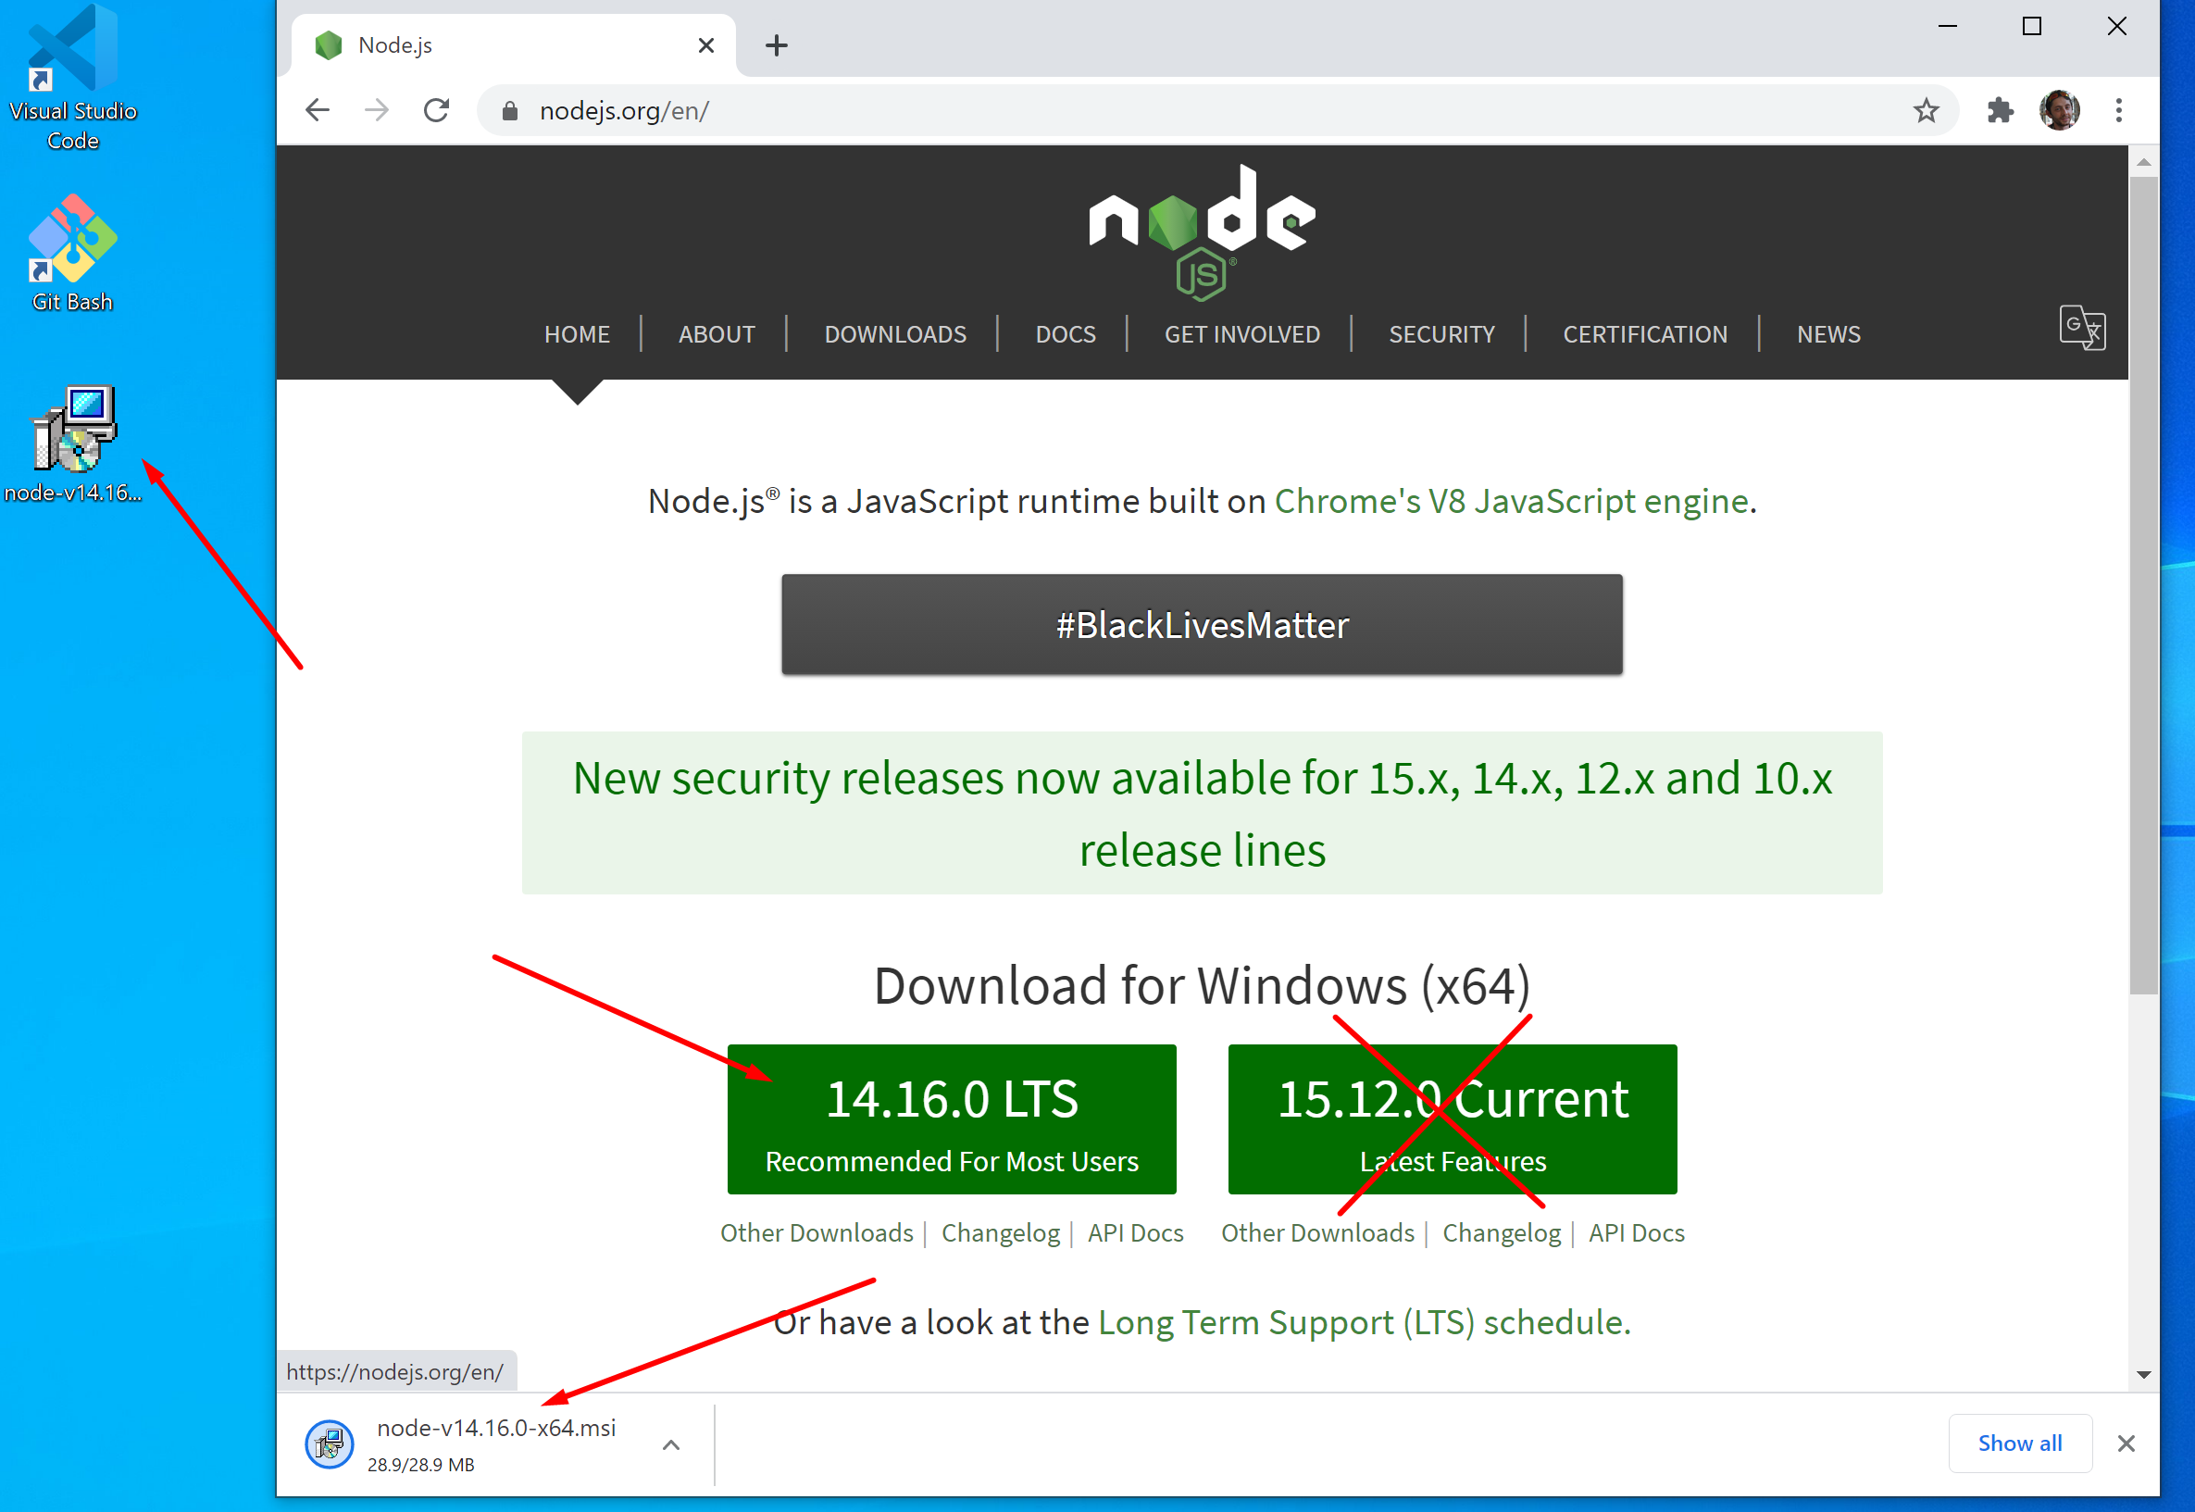Select the node-v14.16 installer on the desktop

(73, 444)
